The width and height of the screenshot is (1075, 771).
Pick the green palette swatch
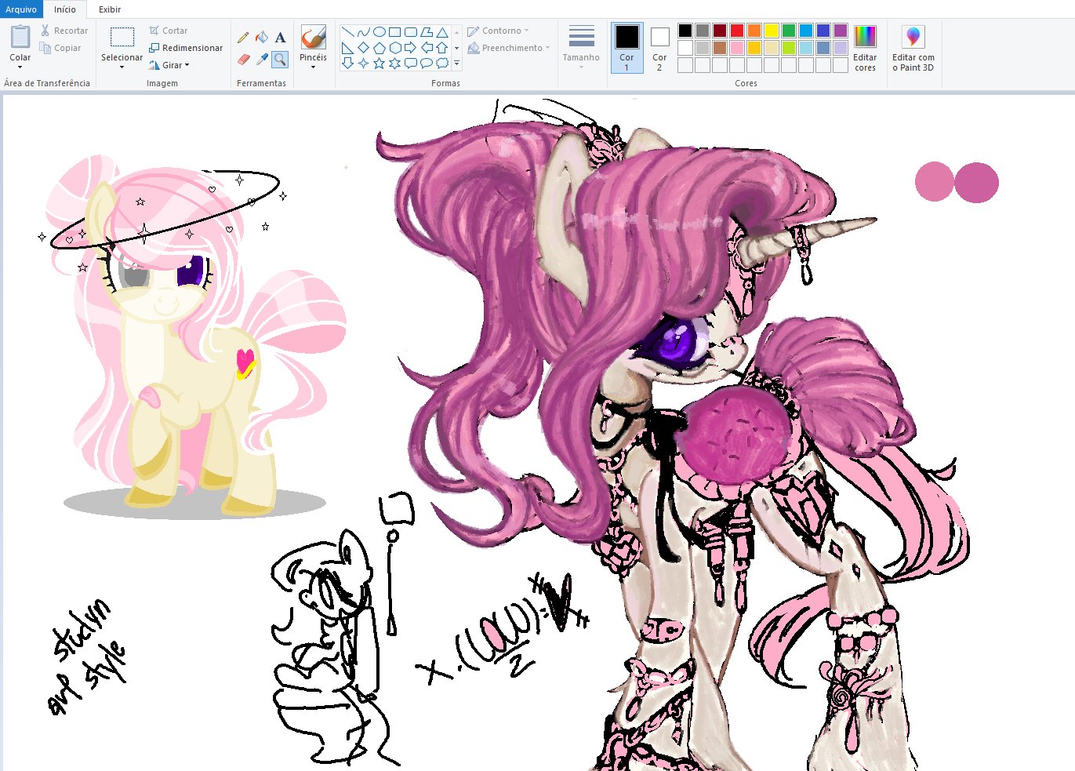pos(789,31)
